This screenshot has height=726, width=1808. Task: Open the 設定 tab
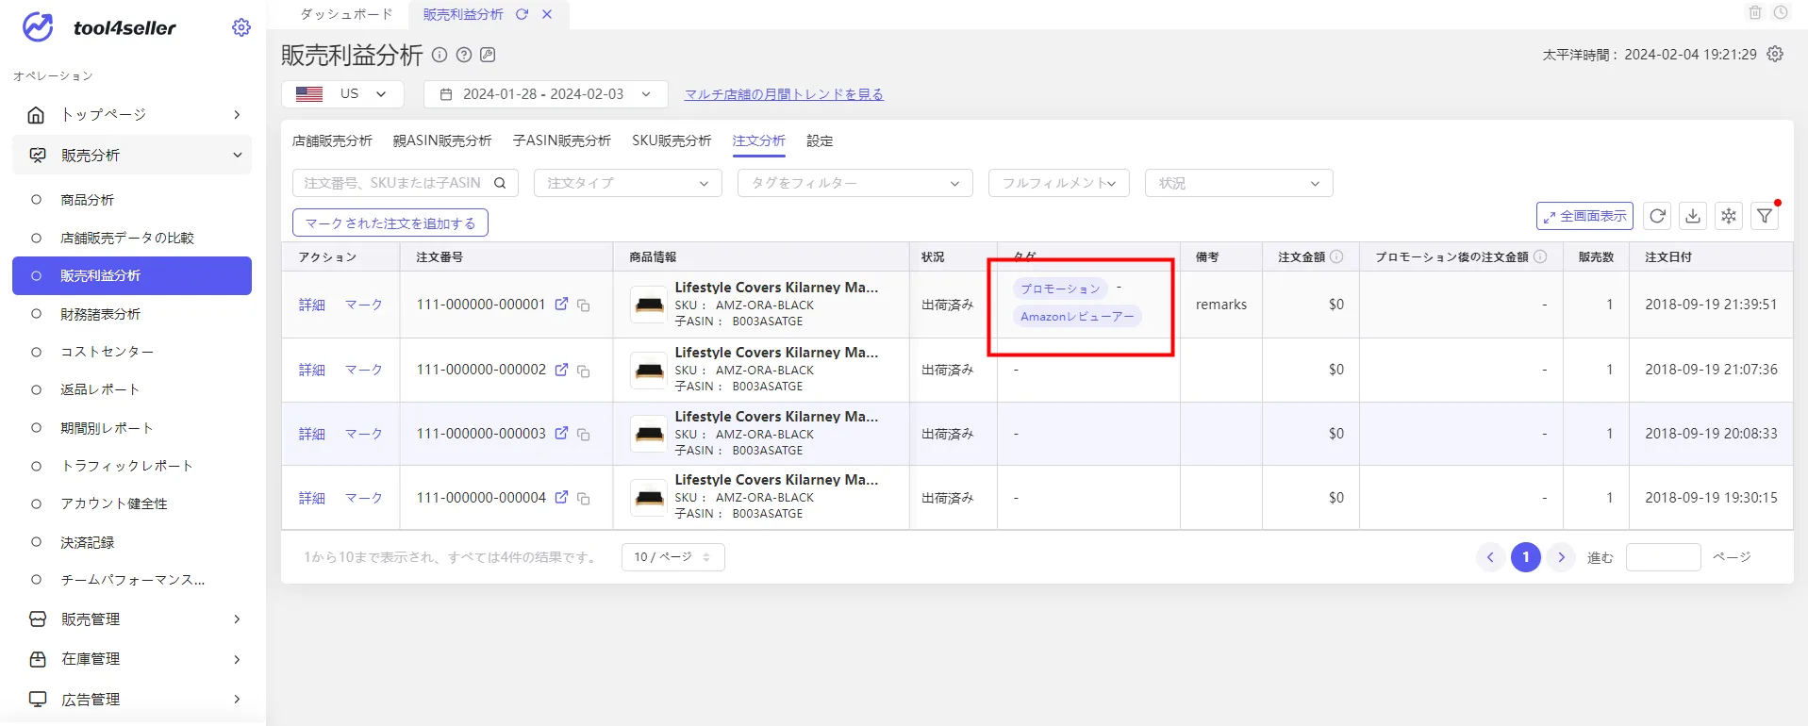(820, 140)
